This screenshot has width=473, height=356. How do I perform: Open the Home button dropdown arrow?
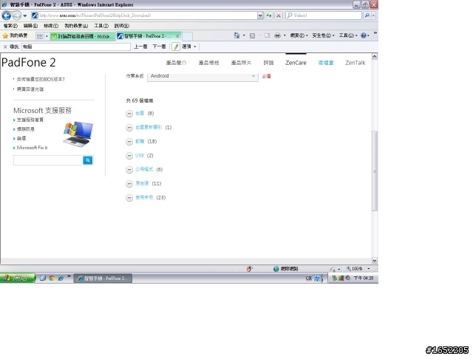244,35
